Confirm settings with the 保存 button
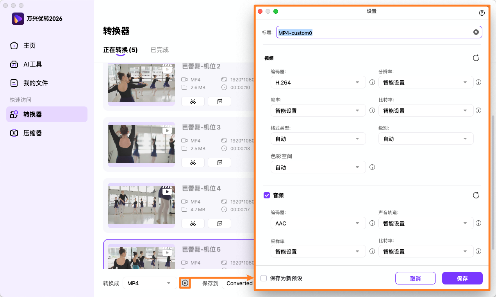The image size is (496, 297). point(462,278)
